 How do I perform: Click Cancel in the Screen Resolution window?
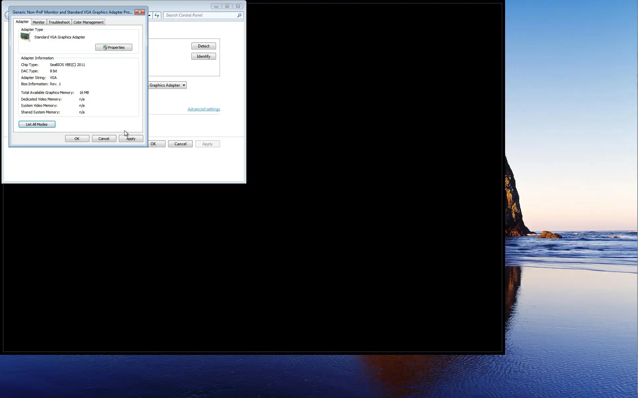[180, 144]
